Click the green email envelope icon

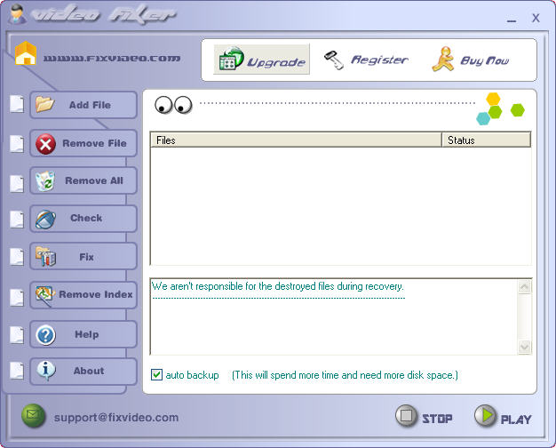click(34, 417)
